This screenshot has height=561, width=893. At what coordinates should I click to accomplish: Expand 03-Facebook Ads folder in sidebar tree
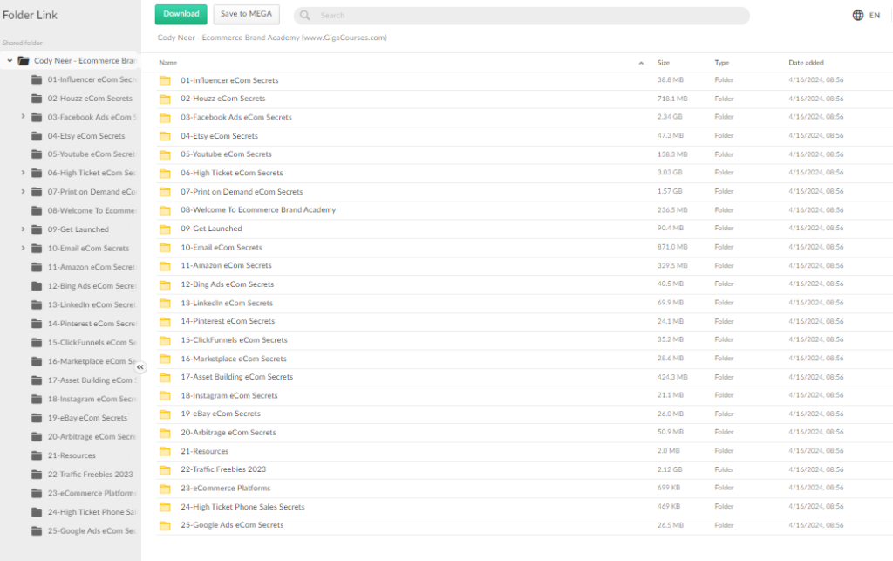(x=23, y=117)
